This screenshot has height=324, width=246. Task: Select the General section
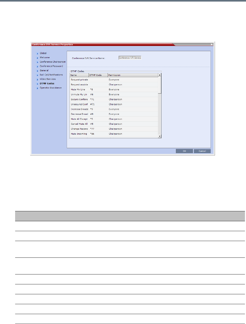tap(44, 70)
